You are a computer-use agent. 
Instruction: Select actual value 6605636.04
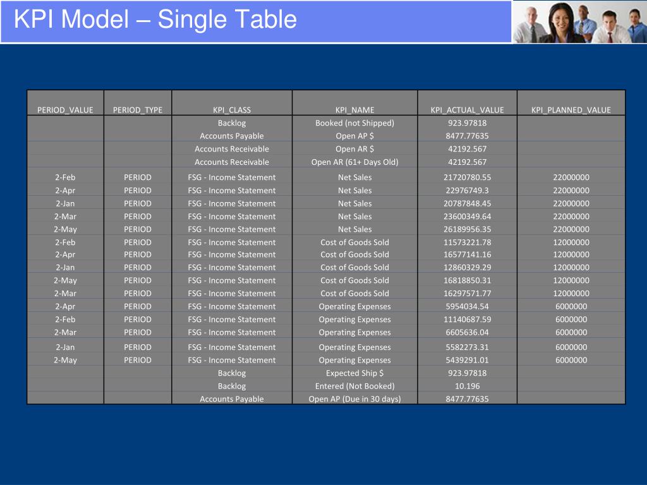pyautogui.click(x=467, y=332)
